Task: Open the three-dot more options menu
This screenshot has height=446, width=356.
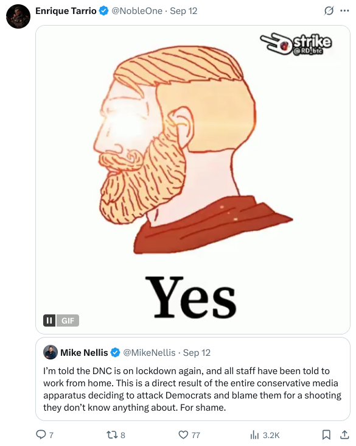Action: pyautogui.click(x=344, y=11)
